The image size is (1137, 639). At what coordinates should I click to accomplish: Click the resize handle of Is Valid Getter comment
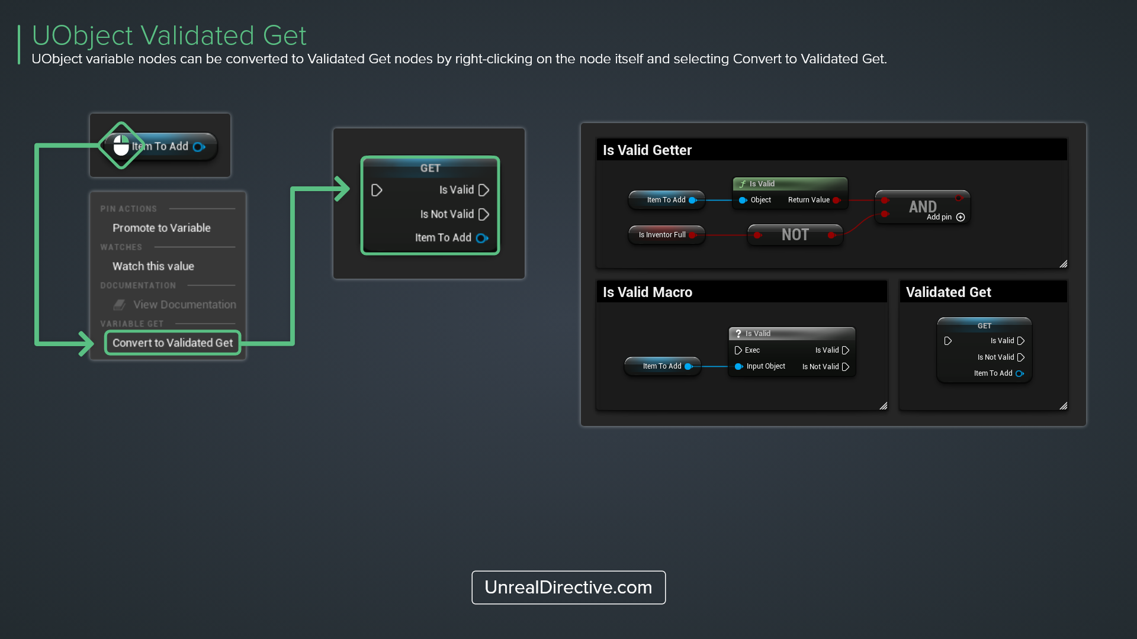pyautogui.click(x=1063, y=264)
